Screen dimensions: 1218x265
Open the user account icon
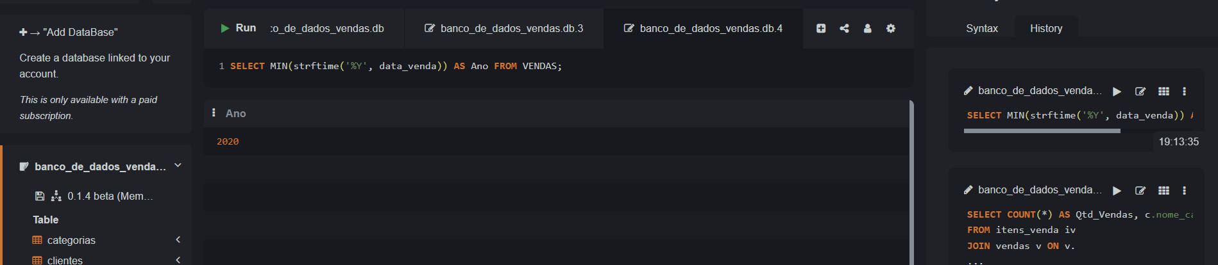[x=867, y=28]
